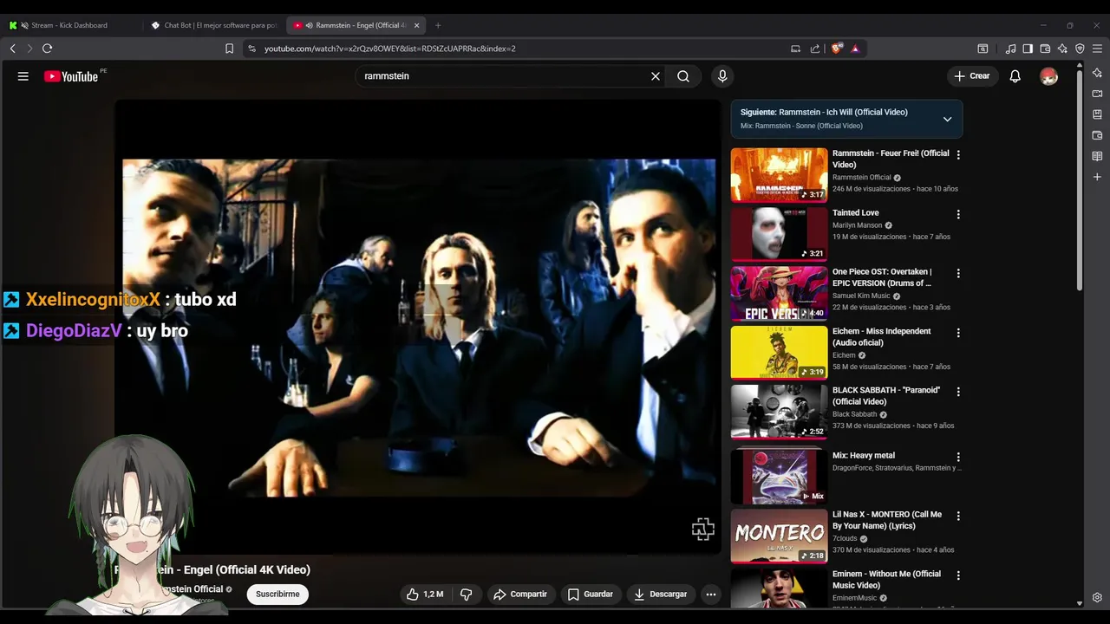The height and width of the screenshot is (624, 1110).
Task: Run search with magnifier button
Action: pyautogui.click(x=683, y=76)
